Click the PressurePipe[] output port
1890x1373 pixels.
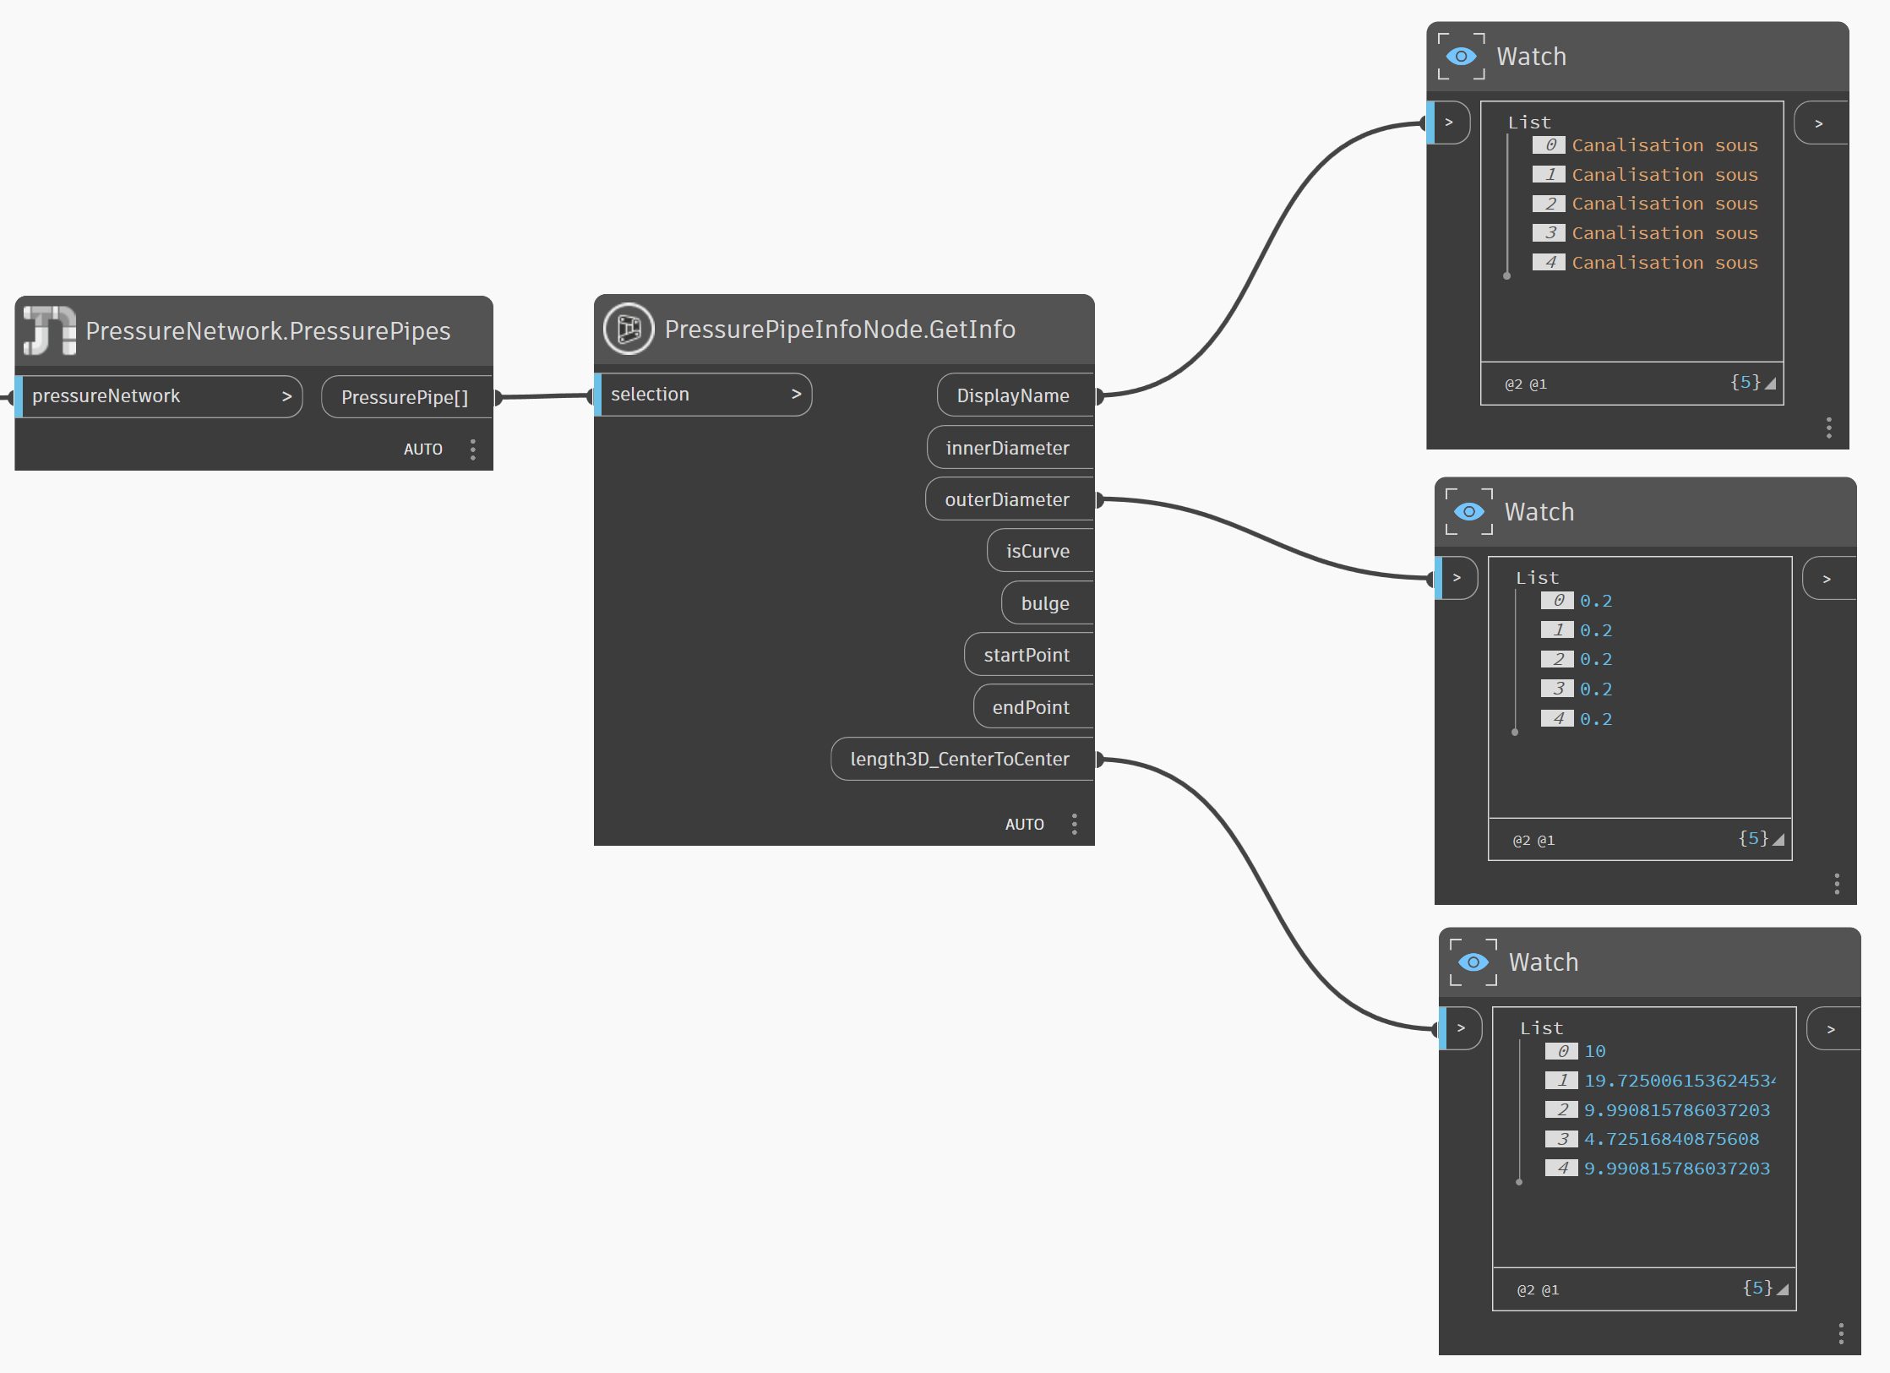click(405, 397)
